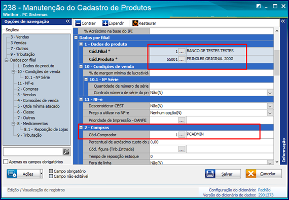Collapse 8 - Medicamentos tree node

14,124
